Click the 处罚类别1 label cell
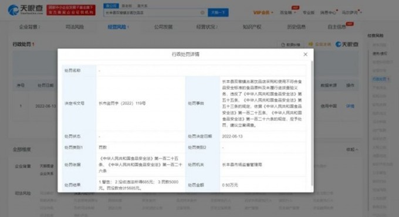Image resolution: width=399 pixels, height=217 pixels. (x=79, y=148)
